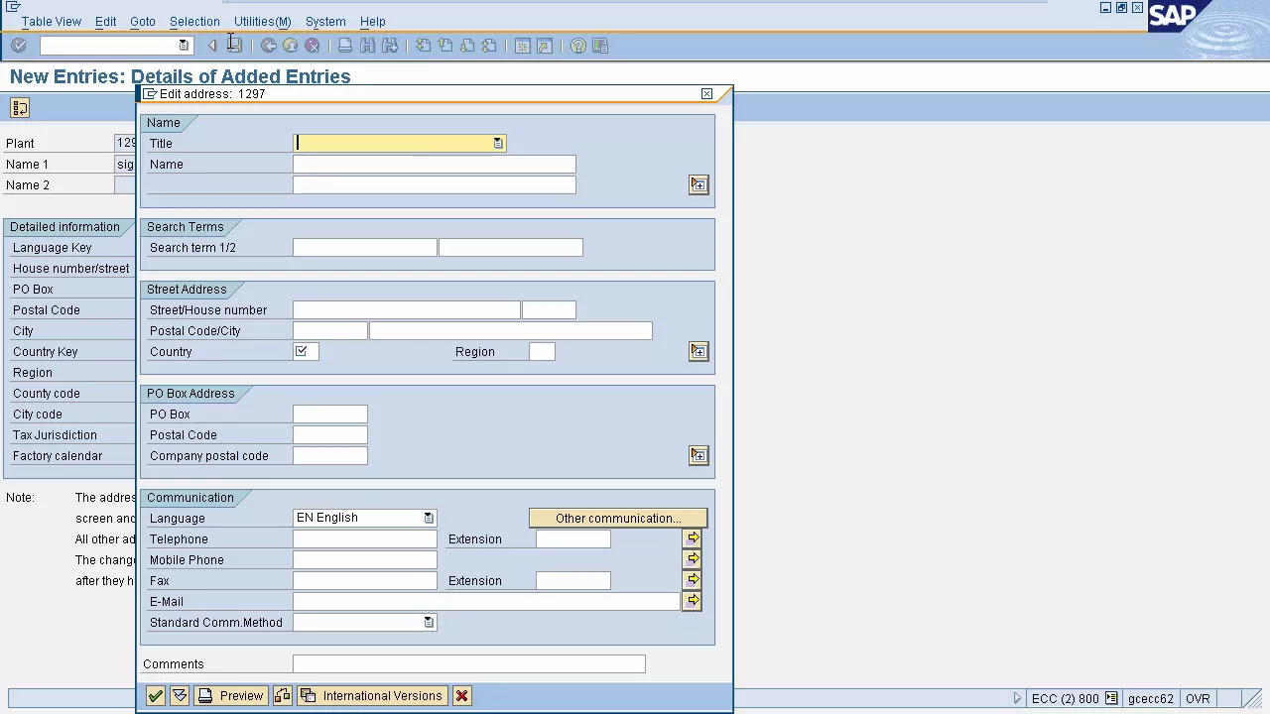Open more e-mail addresses via the E-Mail row arrow
1270x714 pixels.
point(693,601)
